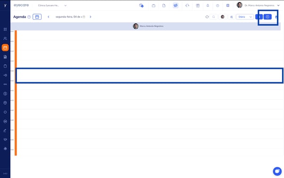Open the infinity-loop icon in sidebar
Image resolution: width=284 pixels, height=178 pixels.
[5, 85]
